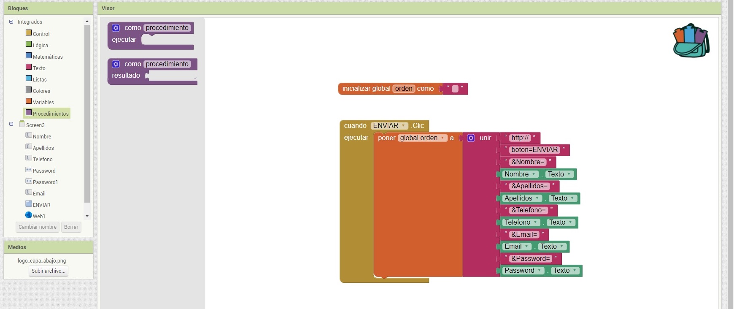Click the Colores category color swatch

click(x=29, y=90)
